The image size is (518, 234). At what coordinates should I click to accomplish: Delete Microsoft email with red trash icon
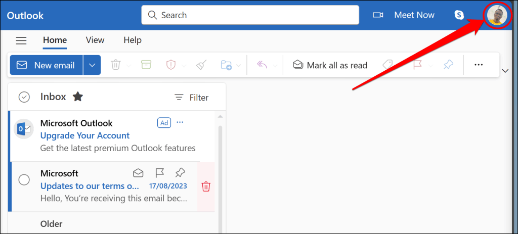[206, 186]
